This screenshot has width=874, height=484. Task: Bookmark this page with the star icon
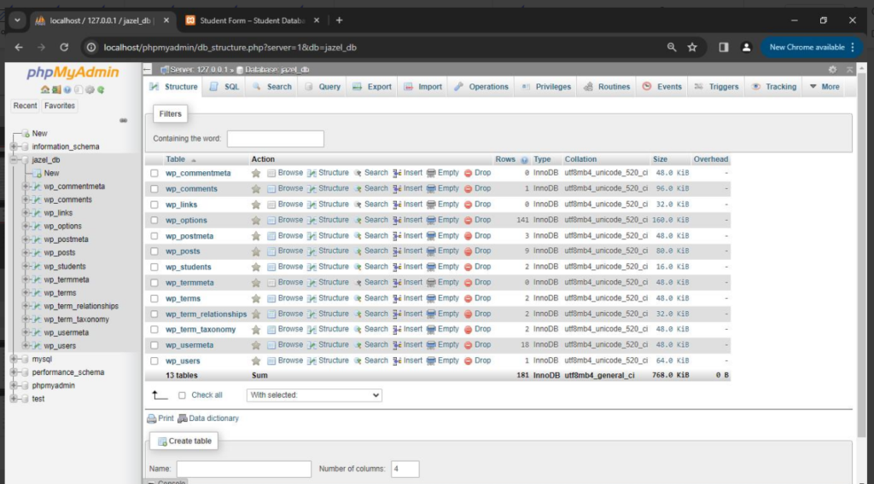pyautogui.click(x=692, y=47)
